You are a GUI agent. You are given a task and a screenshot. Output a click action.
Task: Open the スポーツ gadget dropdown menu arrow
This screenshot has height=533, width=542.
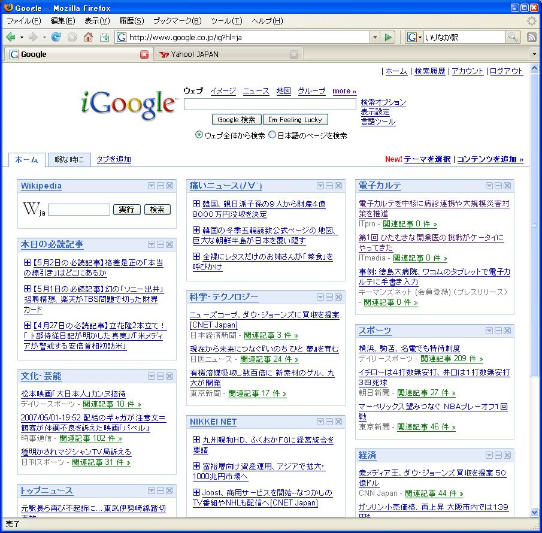489,331
